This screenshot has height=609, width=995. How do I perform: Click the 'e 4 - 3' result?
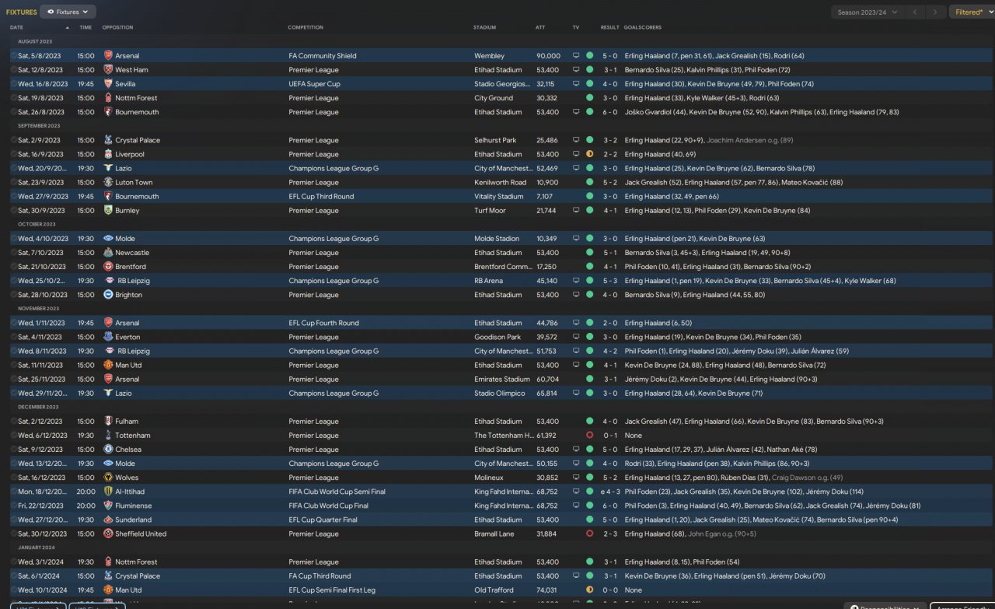(609, 492)
